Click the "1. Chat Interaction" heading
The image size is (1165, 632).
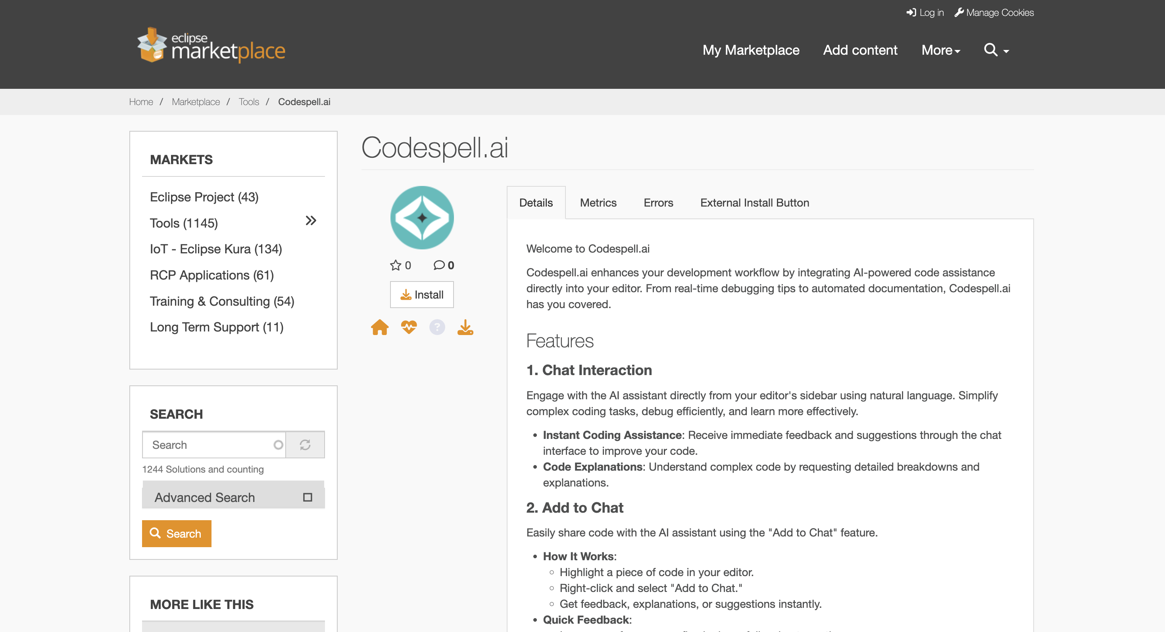point(589,370)
